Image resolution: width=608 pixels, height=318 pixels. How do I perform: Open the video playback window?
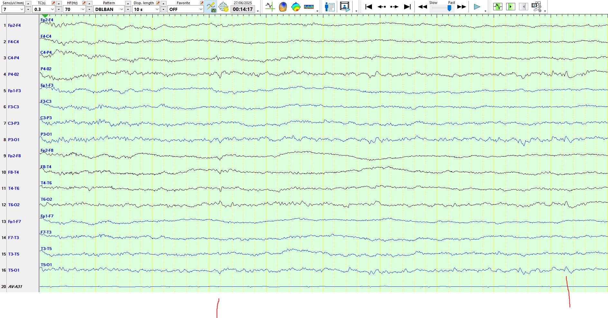pos(345,6)
